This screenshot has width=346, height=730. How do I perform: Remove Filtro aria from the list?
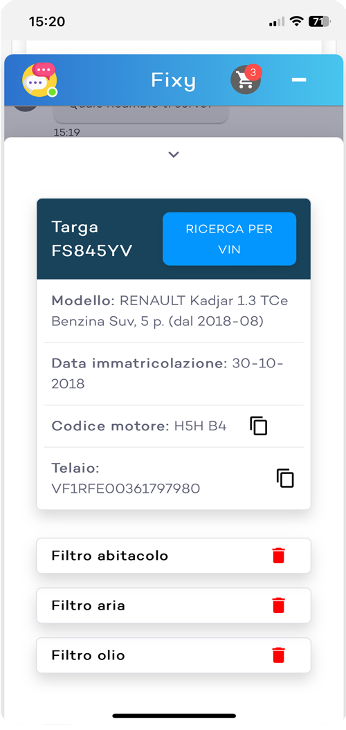coord(278,605)
